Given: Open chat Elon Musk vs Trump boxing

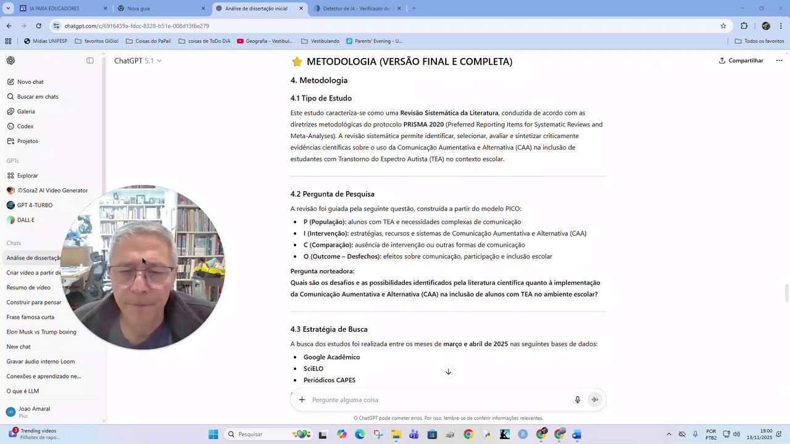Looking at the screenshot, I should 41,332.
